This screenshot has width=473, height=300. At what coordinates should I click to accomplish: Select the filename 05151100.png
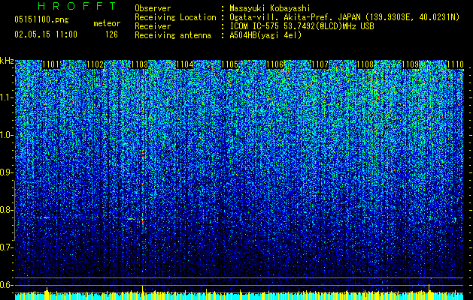(41, 20)
